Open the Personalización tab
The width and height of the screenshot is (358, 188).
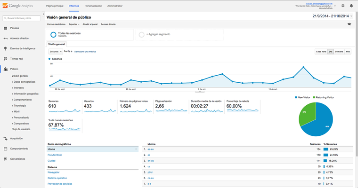click(x=93, y=6)
